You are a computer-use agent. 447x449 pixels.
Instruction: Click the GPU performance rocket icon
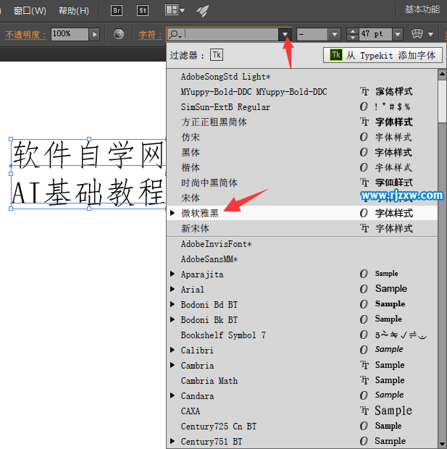coord(202,11)
